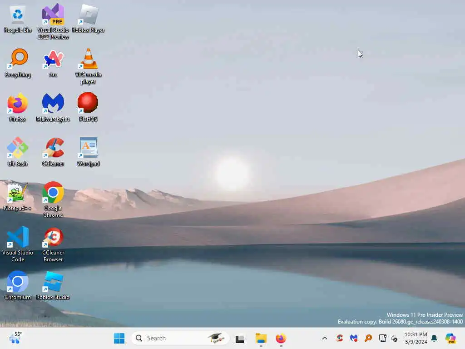Viewport: 465px width, 349px height.
Task: Open the Windows Start menu
Action: click(119, 338)
